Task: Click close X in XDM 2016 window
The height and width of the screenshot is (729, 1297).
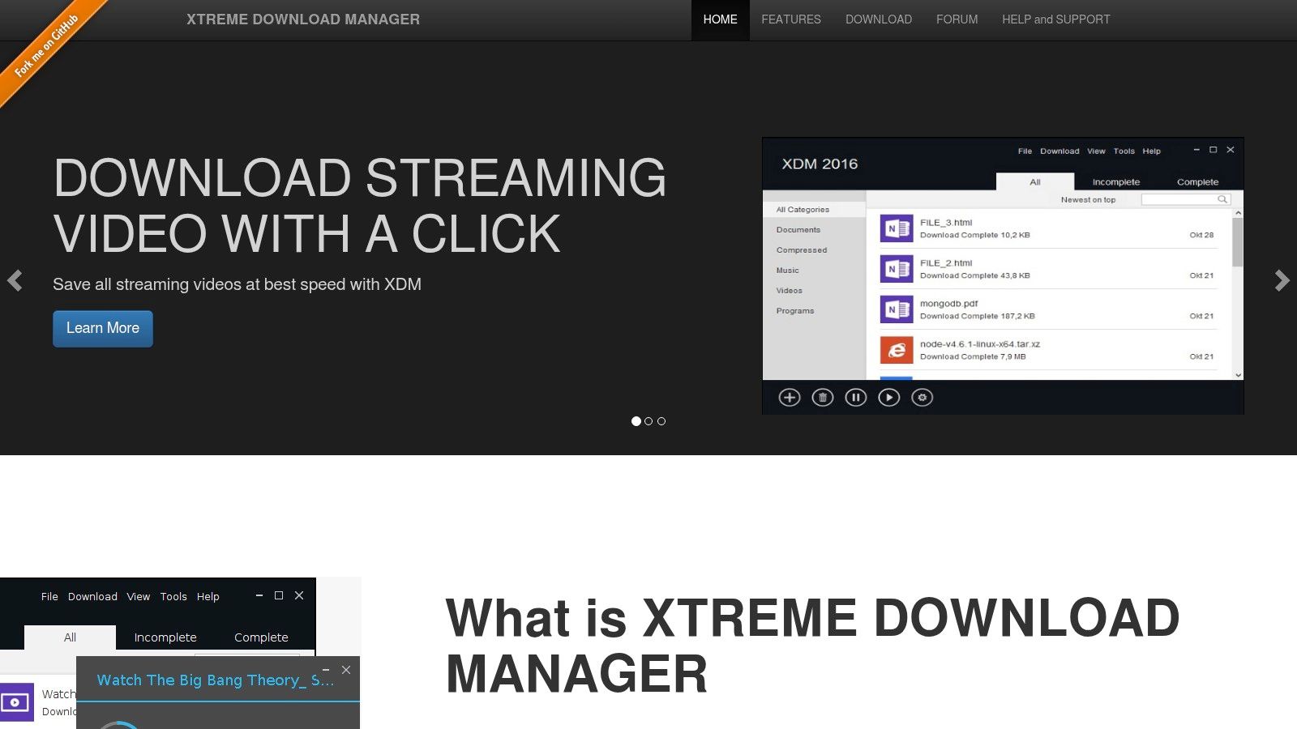Action: pos(1231,150)
